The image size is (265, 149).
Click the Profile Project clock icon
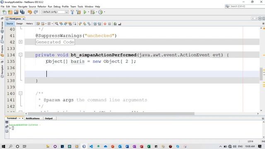tap(101, 12)
